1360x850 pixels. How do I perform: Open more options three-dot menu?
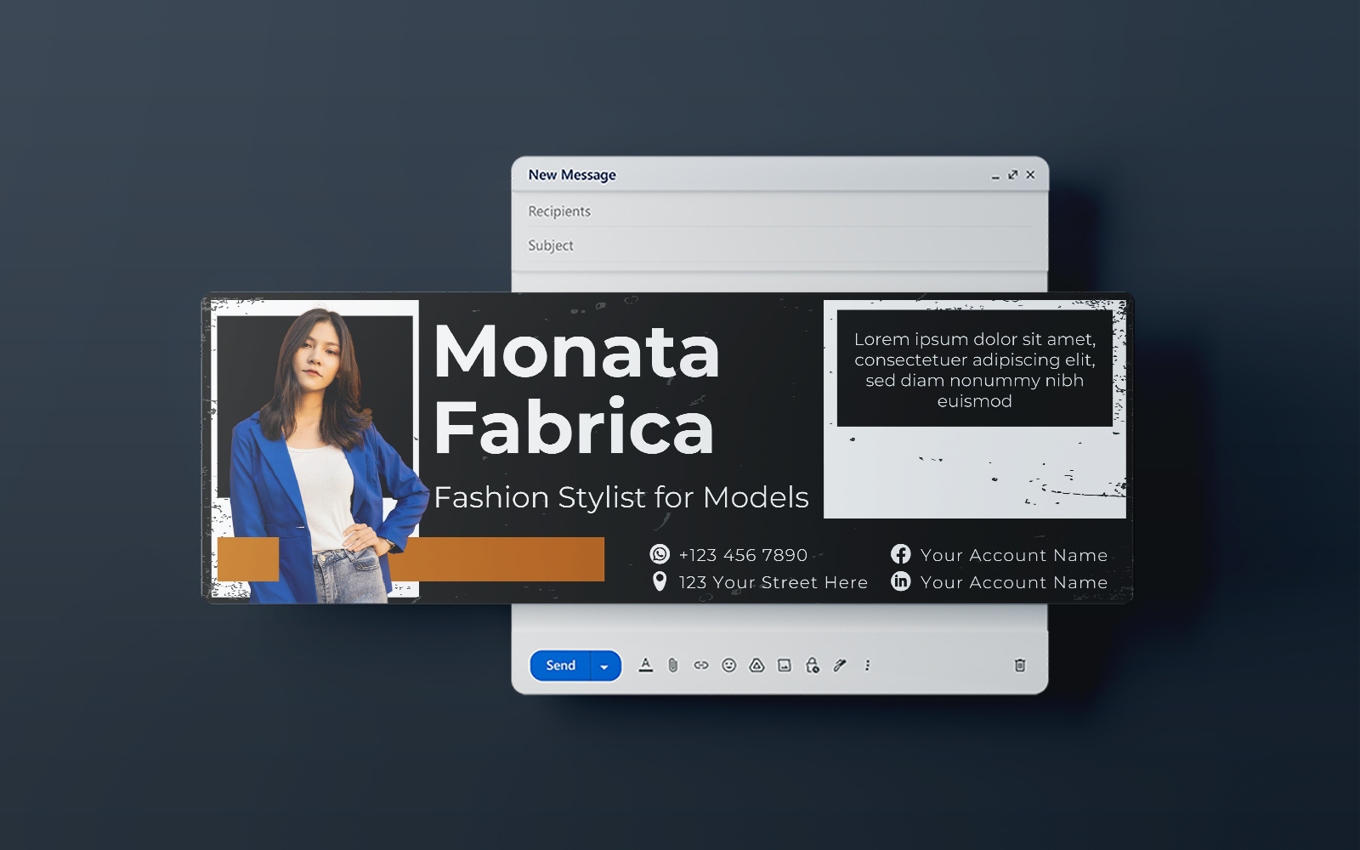click(867, 666)
